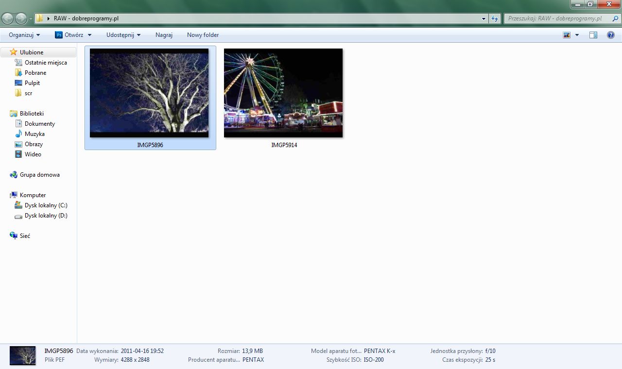Go forward with the navigation arrow
The height and width of the screenshot is (369, 622).
tap(21, 18)
